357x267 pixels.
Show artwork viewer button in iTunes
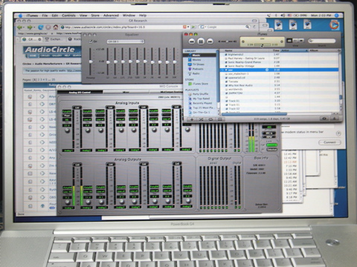219,119
